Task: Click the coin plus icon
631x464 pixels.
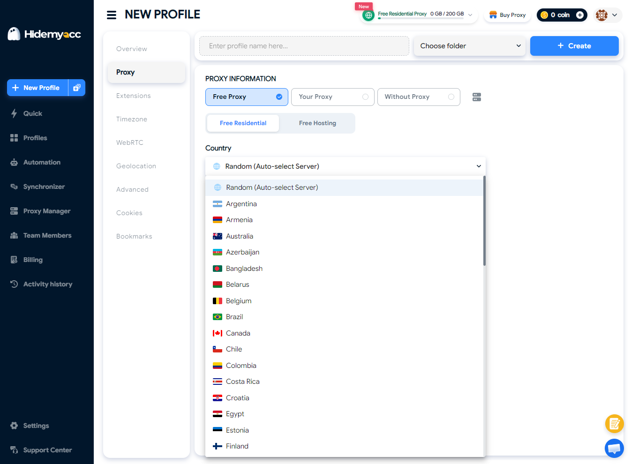Action: click(580, 15)
